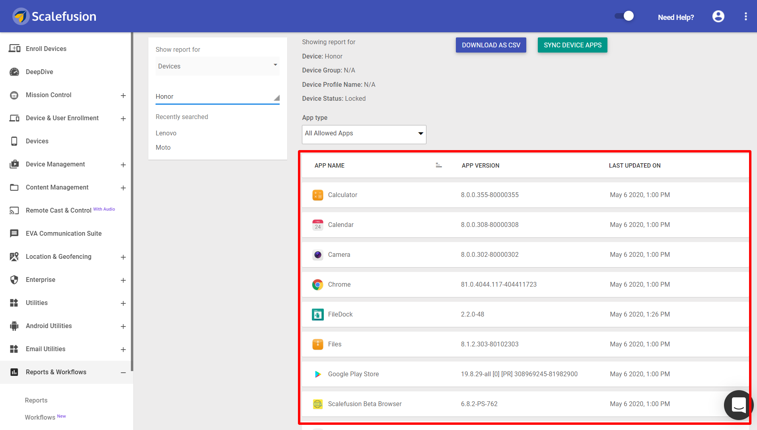
Task: Open the Workflows sub-item
Action: (40, 417)
